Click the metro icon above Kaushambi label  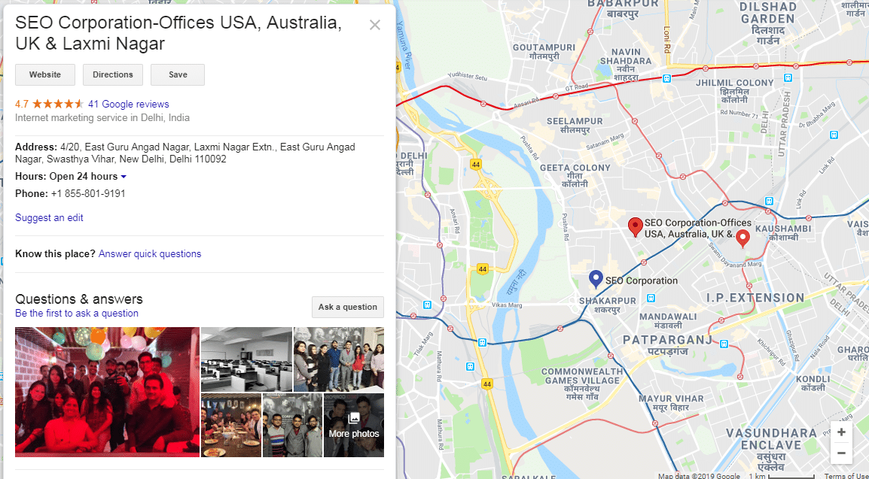[769, 201]
